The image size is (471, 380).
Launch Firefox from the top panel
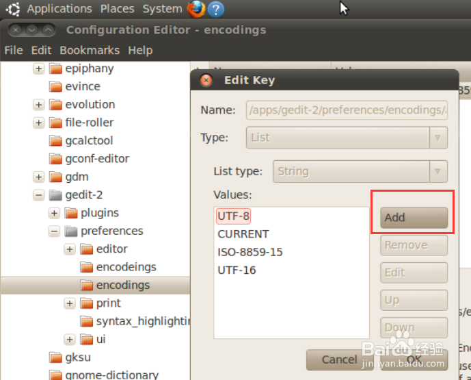[x=196, y=9]
